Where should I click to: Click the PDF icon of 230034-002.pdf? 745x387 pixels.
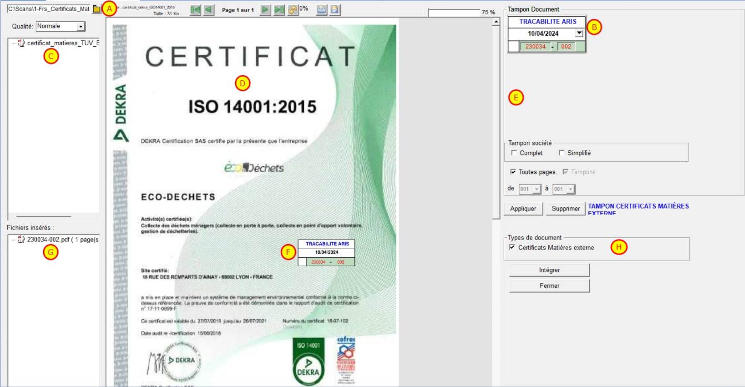click(x=22, y=239)
